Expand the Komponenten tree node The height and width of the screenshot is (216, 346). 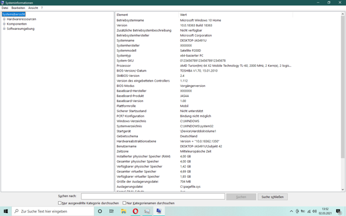point(4,24)
